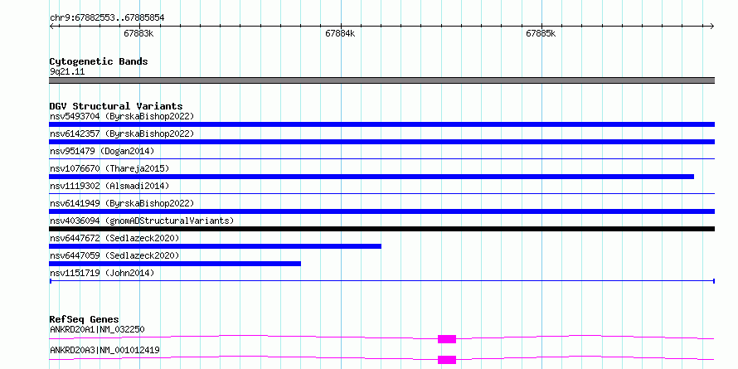Click the chr9:67882553..67885854 coordinate label
Image resolution: width=738 pixels, height=369 pixels.
107,18
